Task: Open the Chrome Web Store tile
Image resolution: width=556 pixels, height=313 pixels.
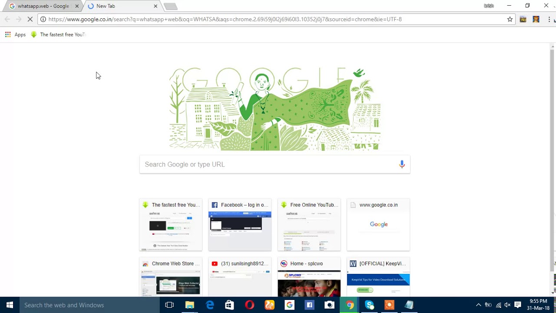Action: tap(171, 277)
